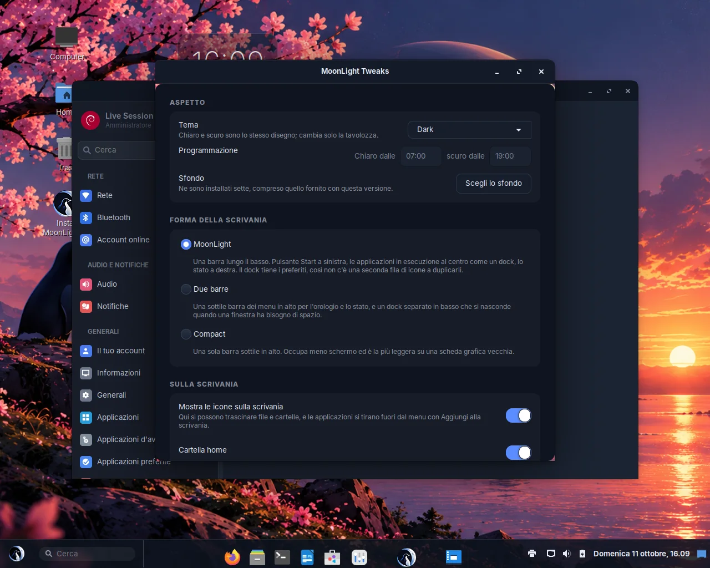Click the printer tray icon
This screenshot has width=710, height=568.
point(532,554)
